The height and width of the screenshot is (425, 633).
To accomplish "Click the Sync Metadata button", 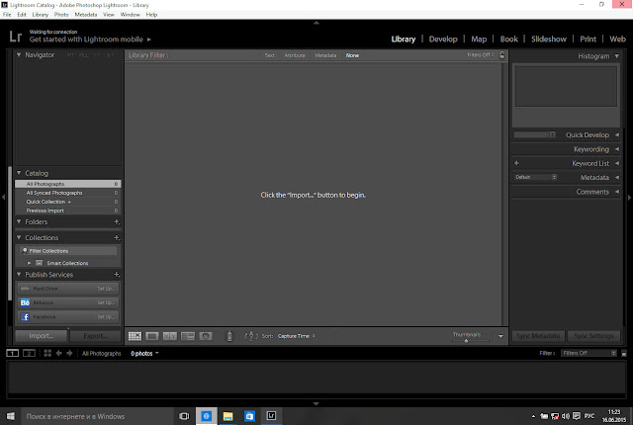I will (538, 335).
